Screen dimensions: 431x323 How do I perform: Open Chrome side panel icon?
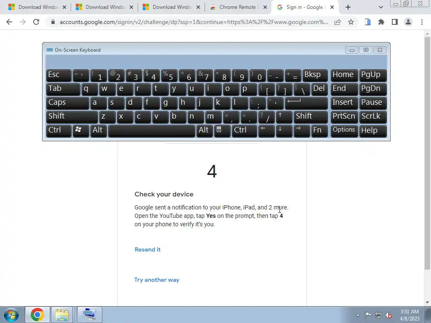tap(395, 22)
